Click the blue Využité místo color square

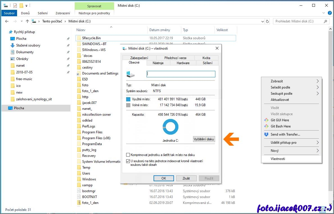point(128,99)
